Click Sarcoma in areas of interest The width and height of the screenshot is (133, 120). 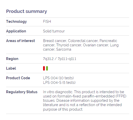[x=64, y=49]
